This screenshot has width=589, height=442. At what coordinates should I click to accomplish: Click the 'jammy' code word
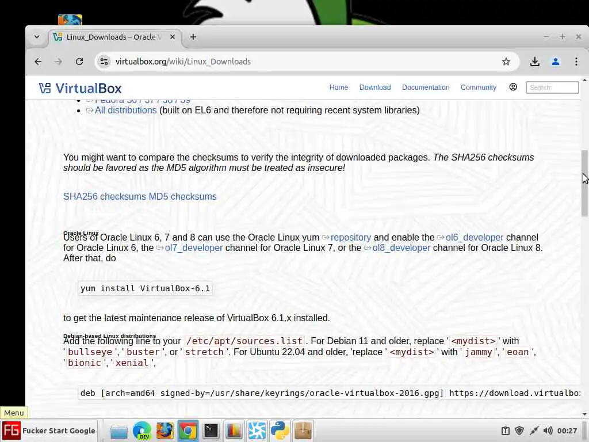coord(478,352)
